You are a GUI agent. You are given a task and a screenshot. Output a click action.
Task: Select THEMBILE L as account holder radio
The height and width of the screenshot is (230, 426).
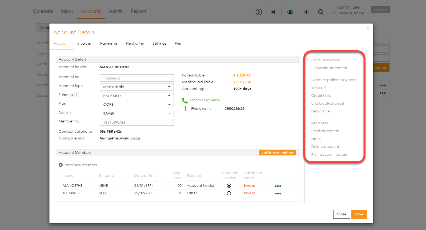229,193
